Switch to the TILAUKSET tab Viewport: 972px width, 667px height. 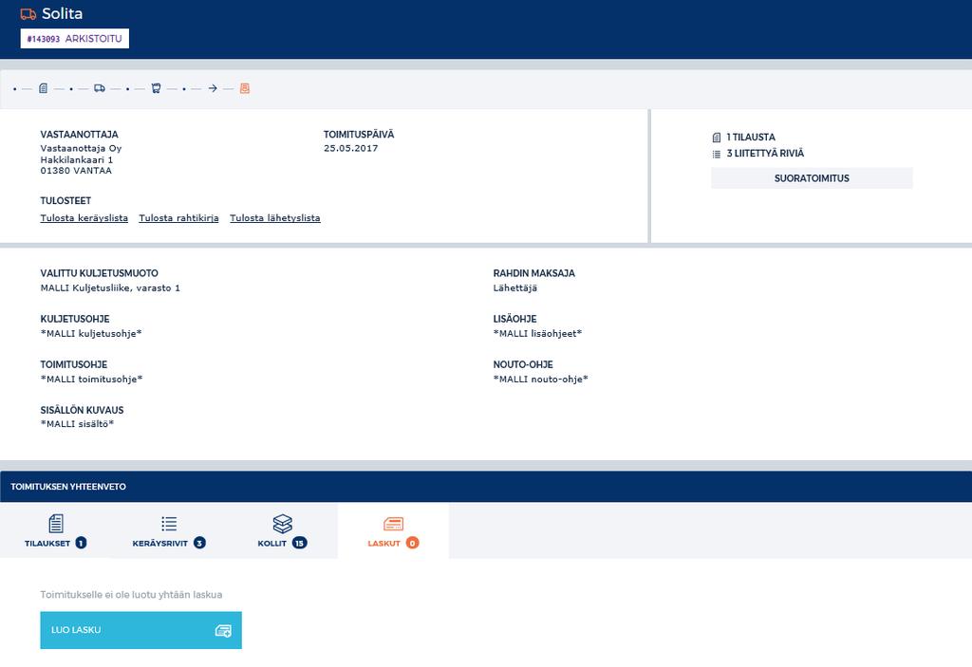tap(56, 531)
